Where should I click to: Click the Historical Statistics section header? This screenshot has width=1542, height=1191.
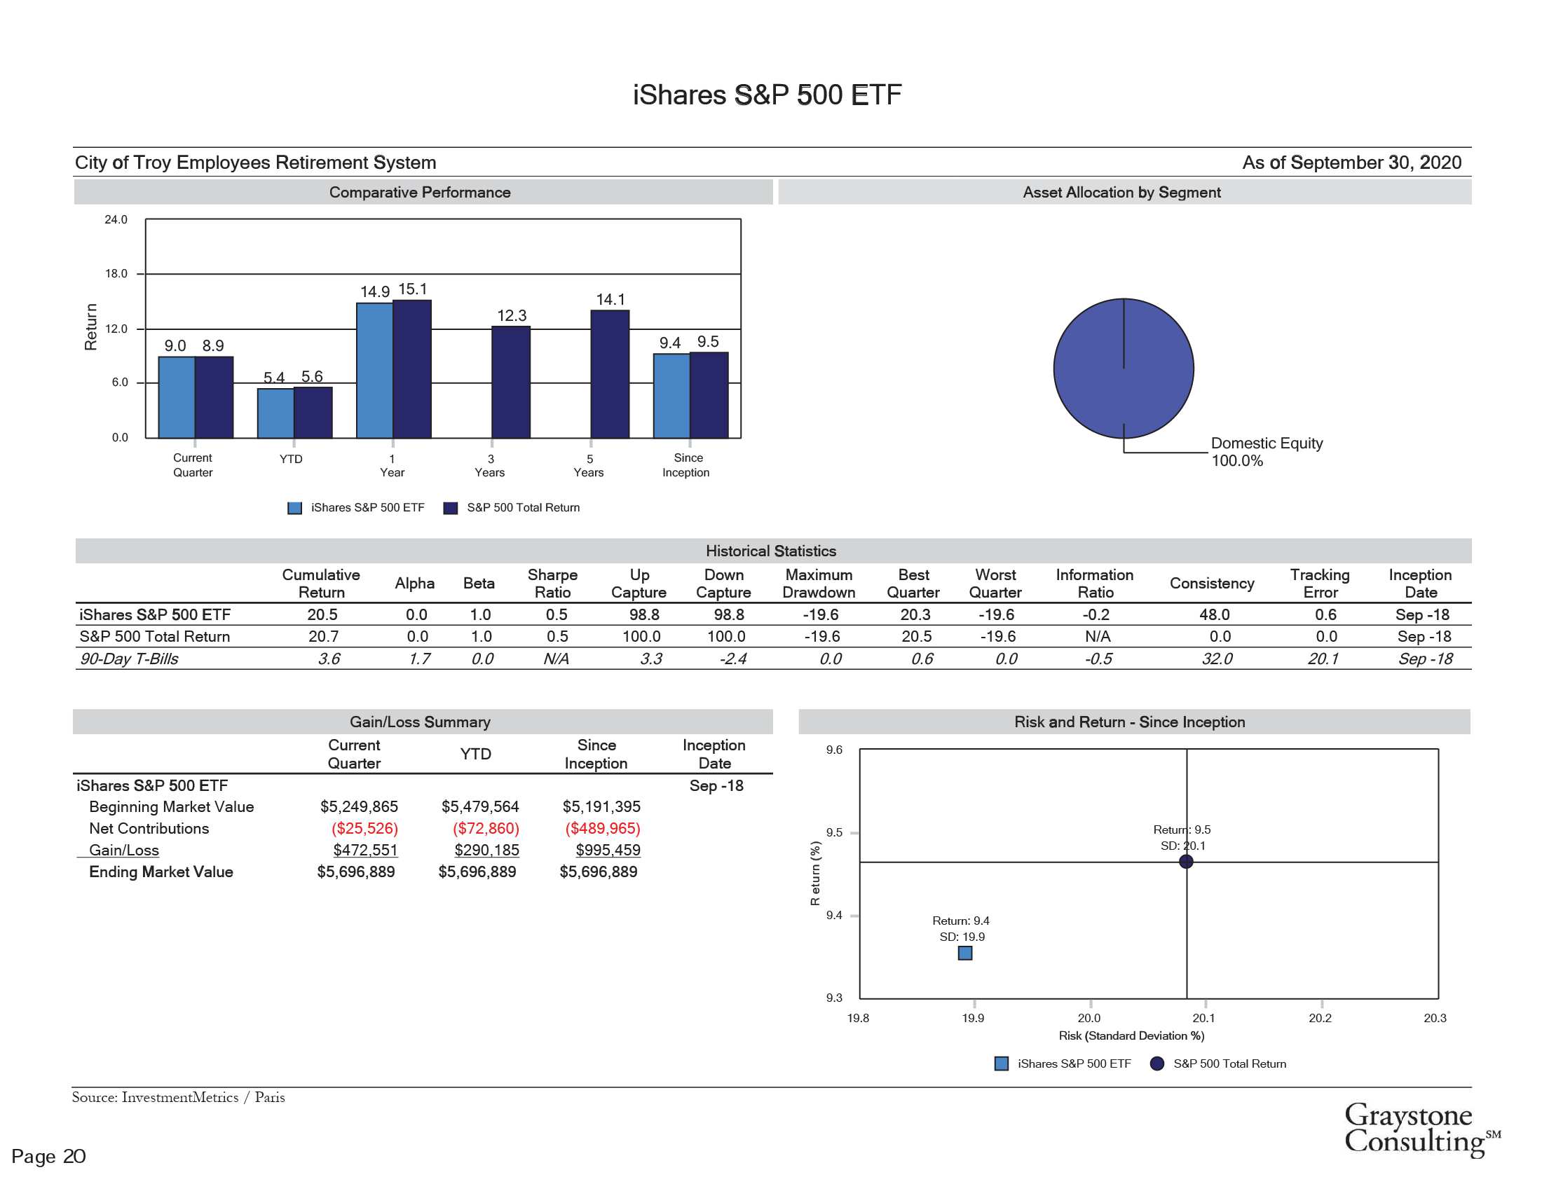tap(773, 551)
